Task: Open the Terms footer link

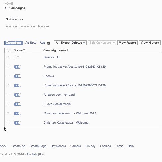Action: point(119,146)
